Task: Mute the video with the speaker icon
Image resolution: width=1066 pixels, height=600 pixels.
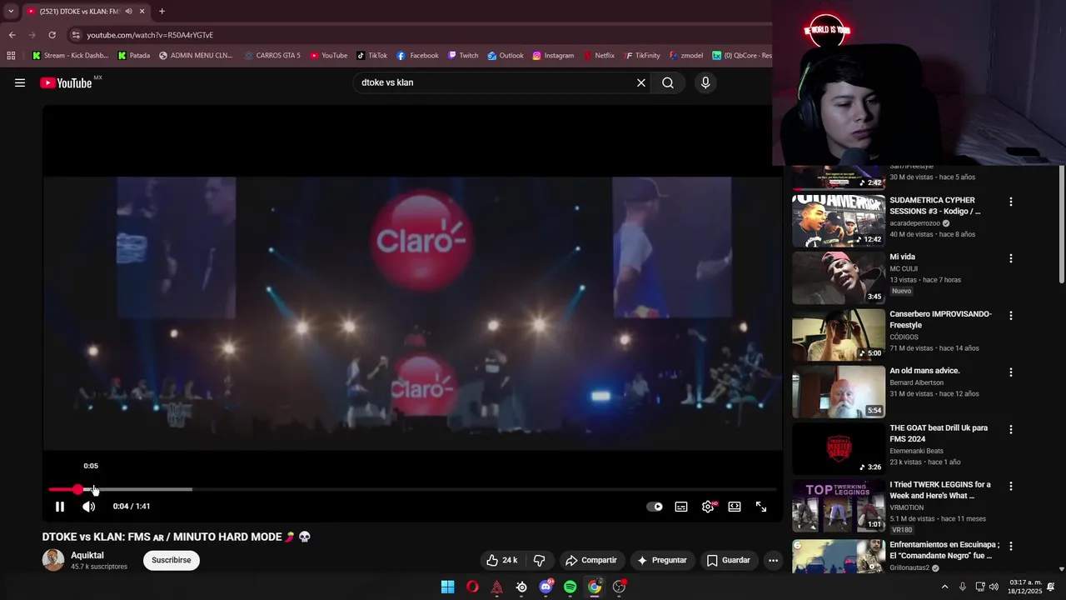Action: tap(88, 507)
